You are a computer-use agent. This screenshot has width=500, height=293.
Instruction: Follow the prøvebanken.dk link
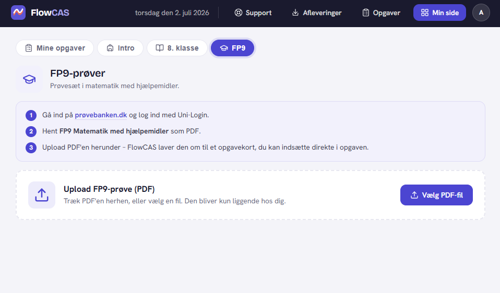pyautogui.click(x=101, y=115)
